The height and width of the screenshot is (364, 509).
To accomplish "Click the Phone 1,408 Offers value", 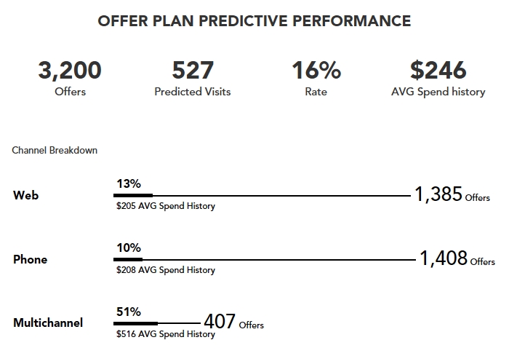I will 457,258.
